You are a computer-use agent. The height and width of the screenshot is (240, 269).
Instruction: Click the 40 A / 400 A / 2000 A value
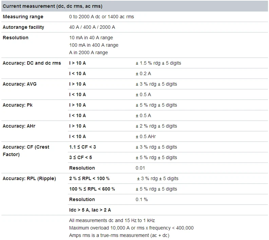(92, 27)
